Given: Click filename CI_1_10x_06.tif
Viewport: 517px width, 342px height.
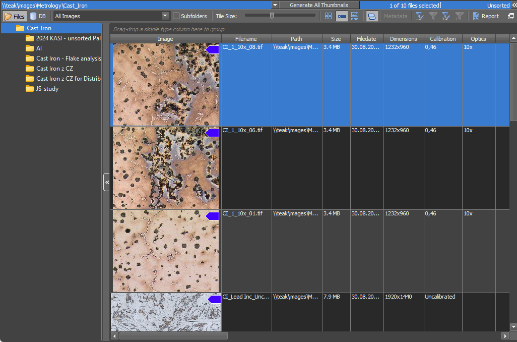Looking at the screenshot, I should (x=242, y=131).
